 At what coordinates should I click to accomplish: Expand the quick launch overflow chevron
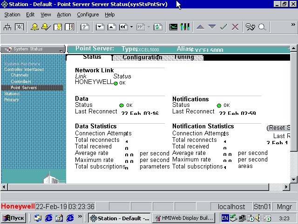[80, 216]
